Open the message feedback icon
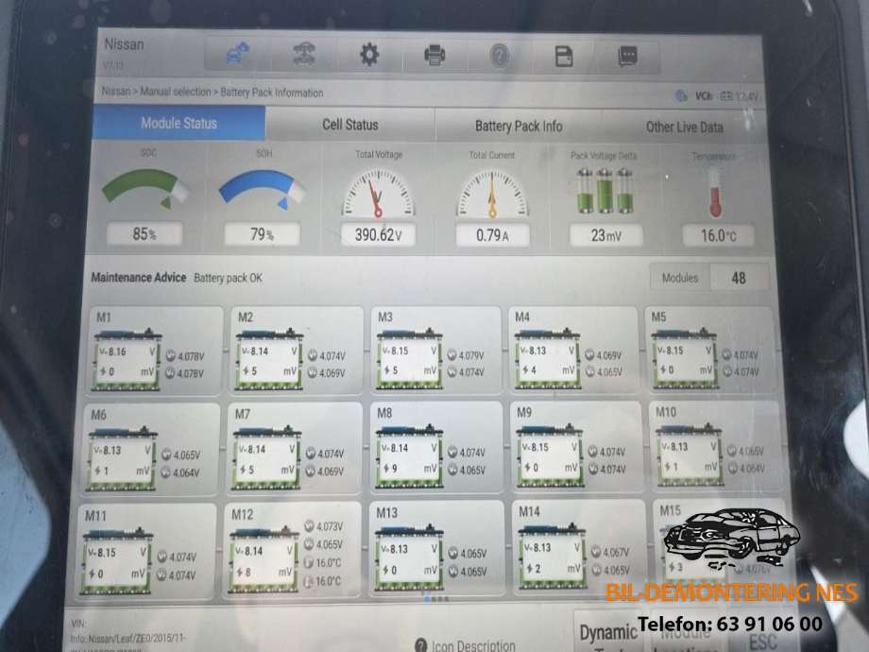Screen dimensions: 869x652 [627, 57]
